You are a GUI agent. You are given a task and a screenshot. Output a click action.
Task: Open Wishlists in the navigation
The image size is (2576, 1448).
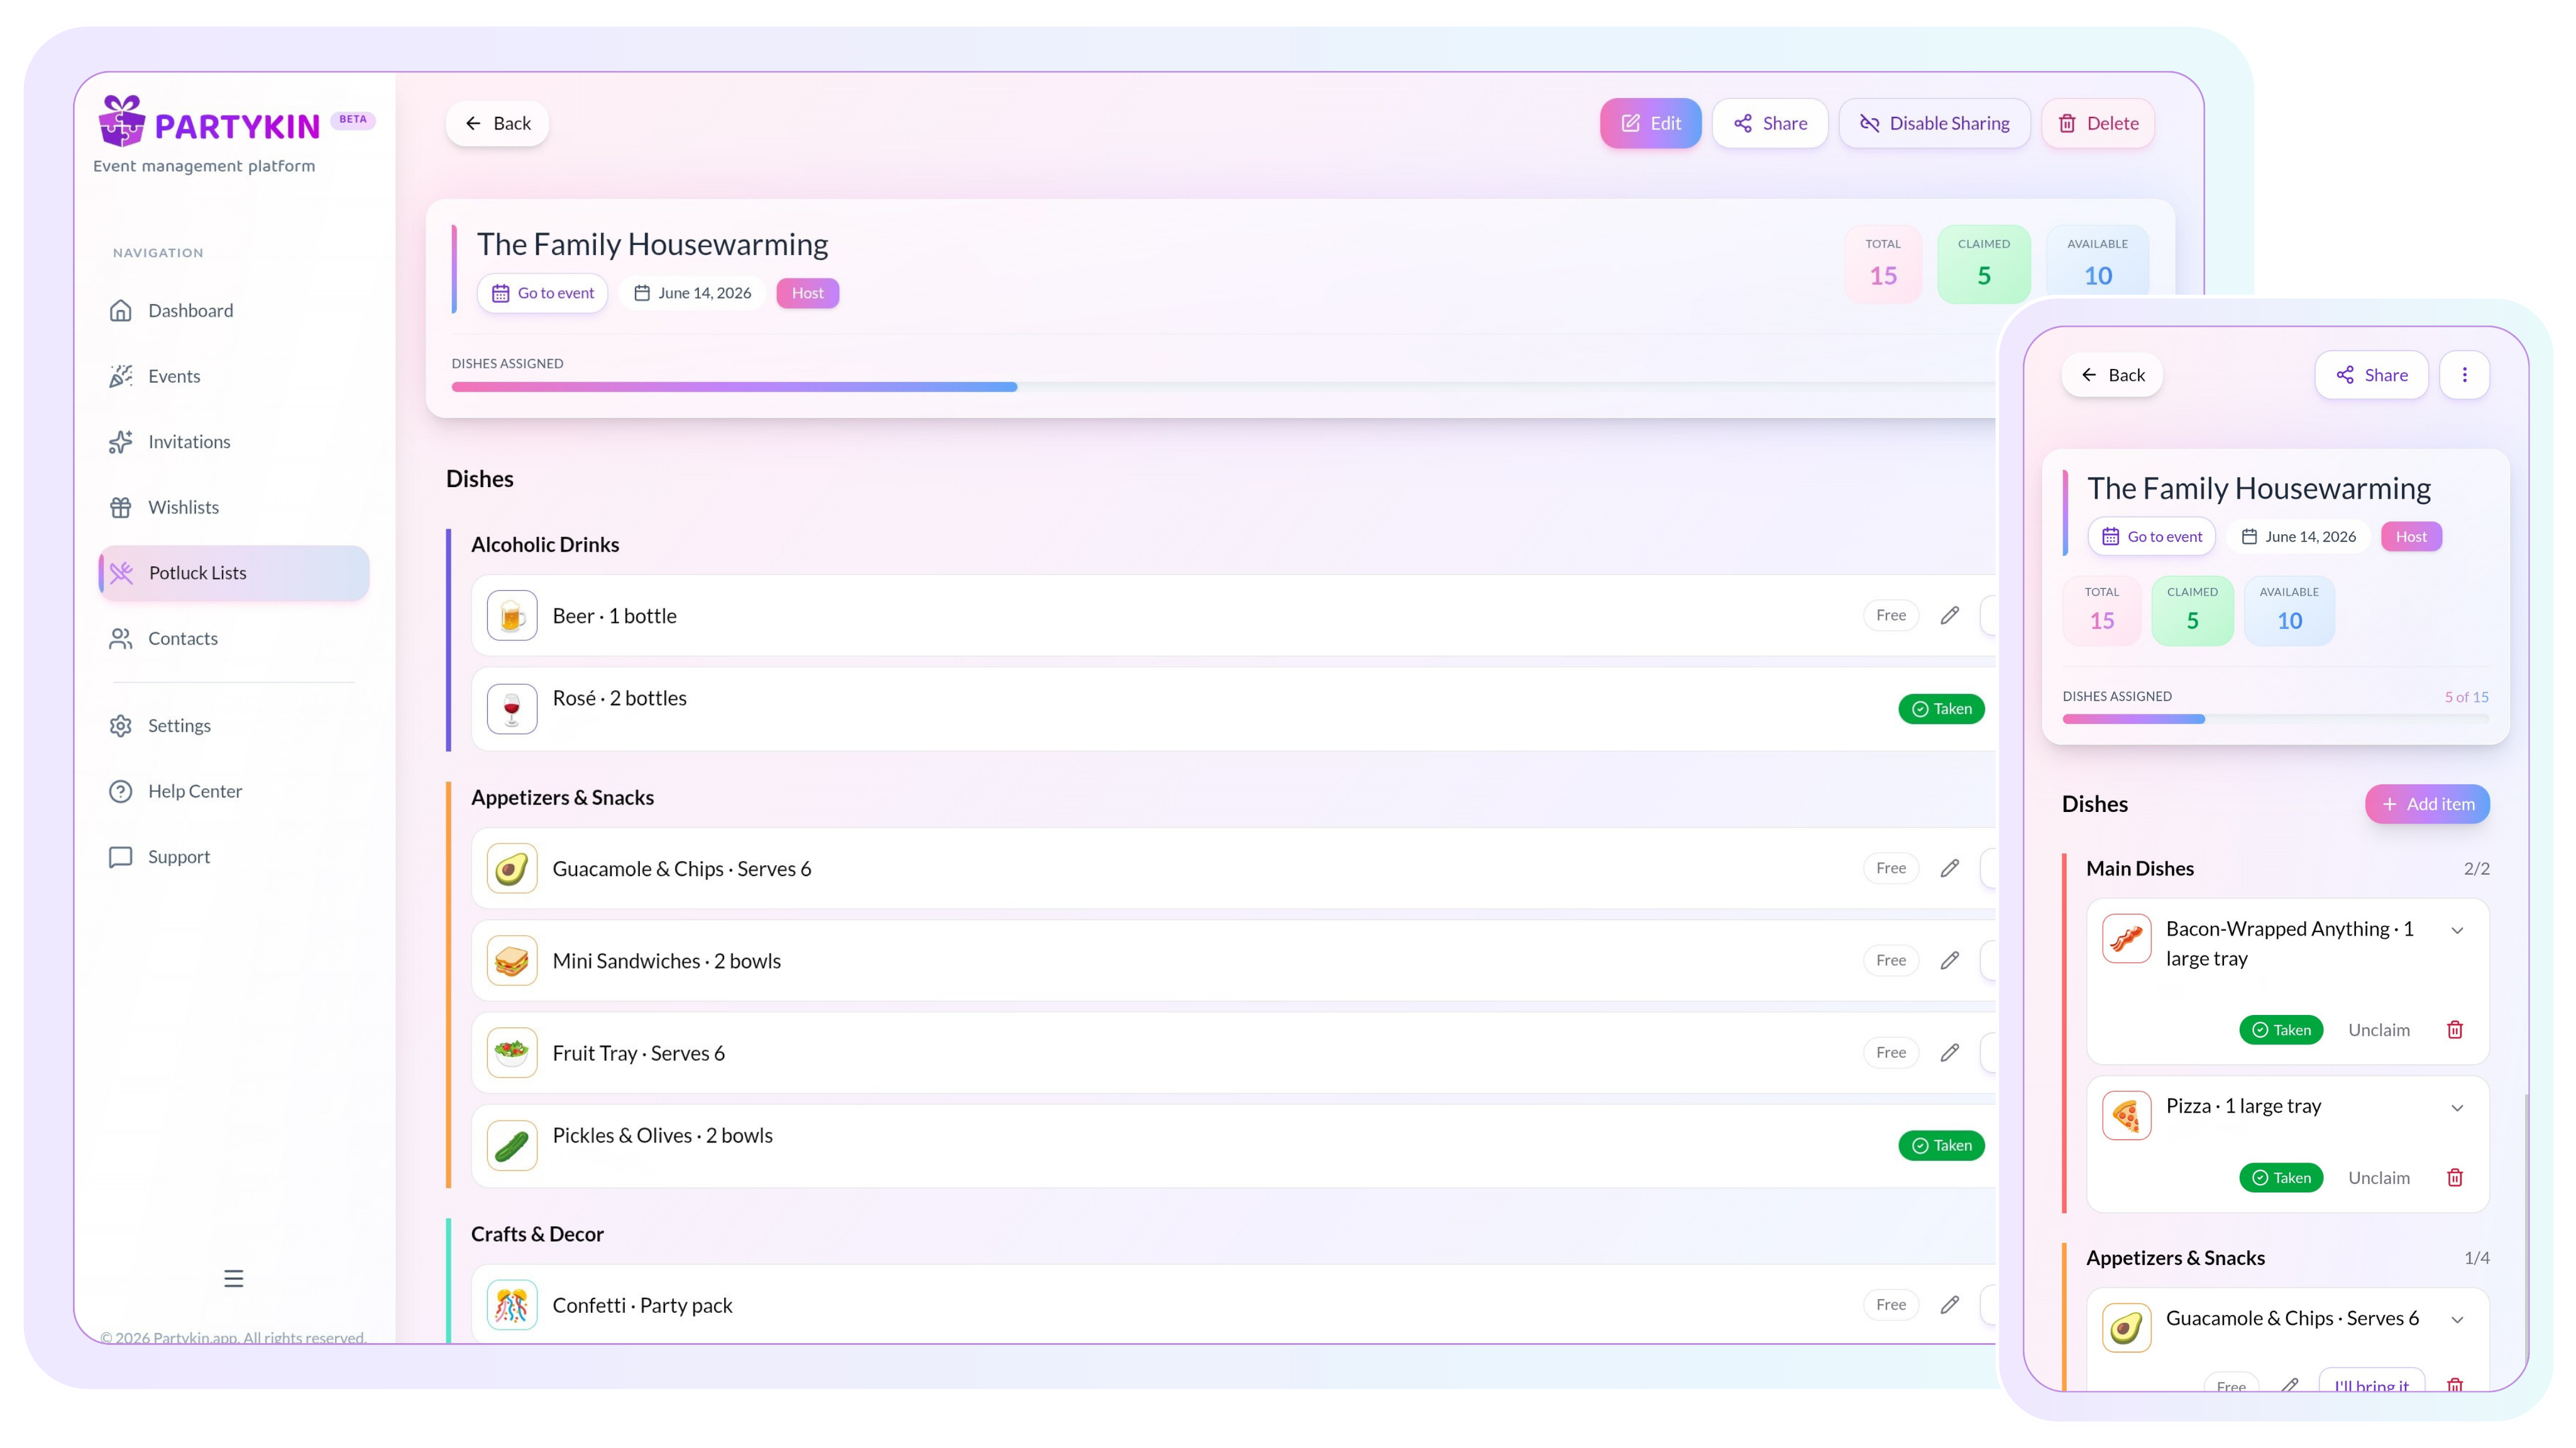(x=183, y=507)
